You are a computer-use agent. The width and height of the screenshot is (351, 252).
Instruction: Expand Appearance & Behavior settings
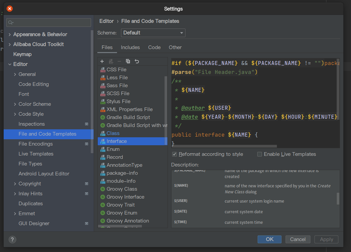(x=10, y=34)
